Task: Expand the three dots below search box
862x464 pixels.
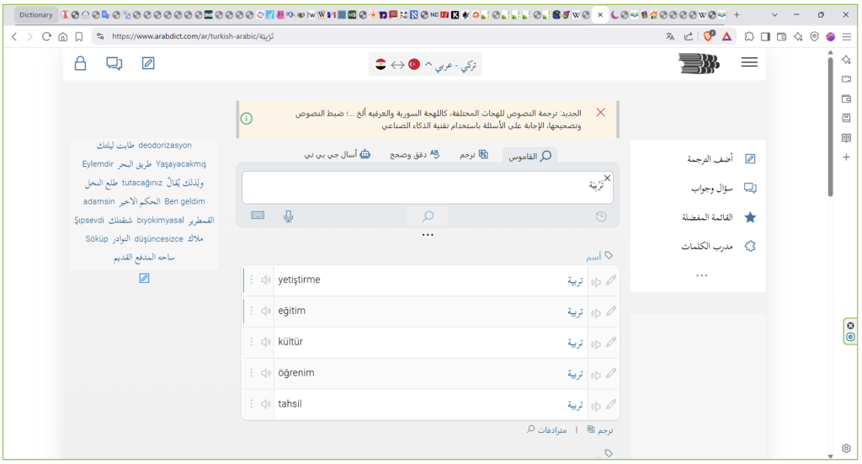Action: tap(428, 235)
